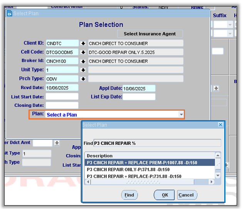The width and height of the screenshot is (242, 209).
Task: Click the Find button in dialog
Action: 129,195
